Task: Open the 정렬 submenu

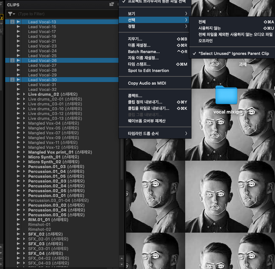Action: (x=155, y=26)
